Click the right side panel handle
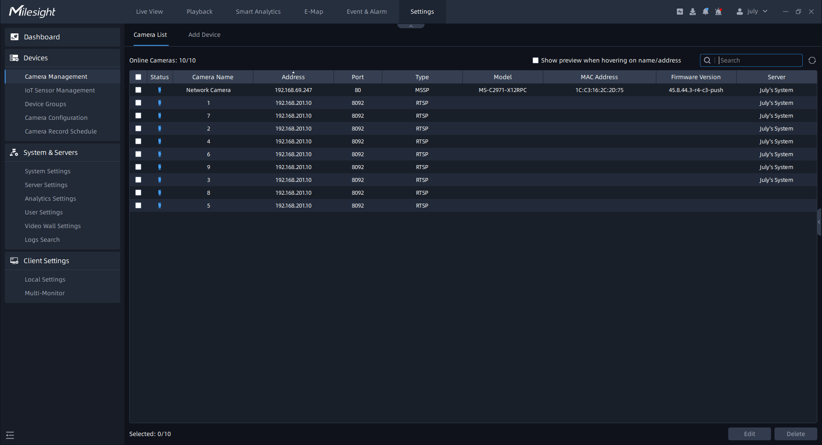Image resolution: width=822 pixels, height=445 pixels. [819, 222]
